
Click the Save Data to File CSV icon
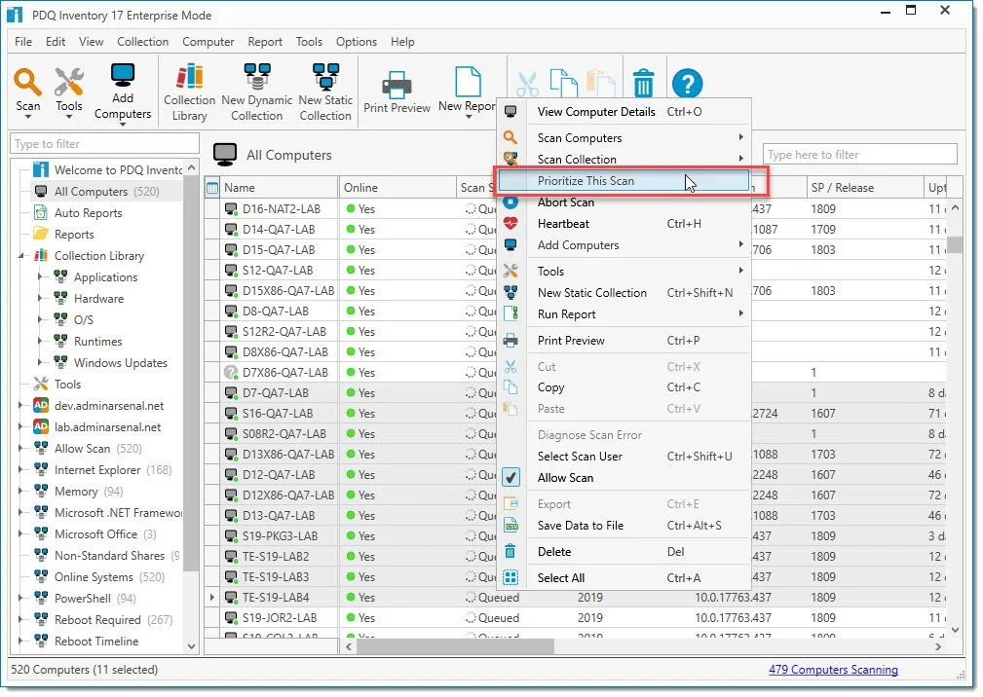point(510,526)
